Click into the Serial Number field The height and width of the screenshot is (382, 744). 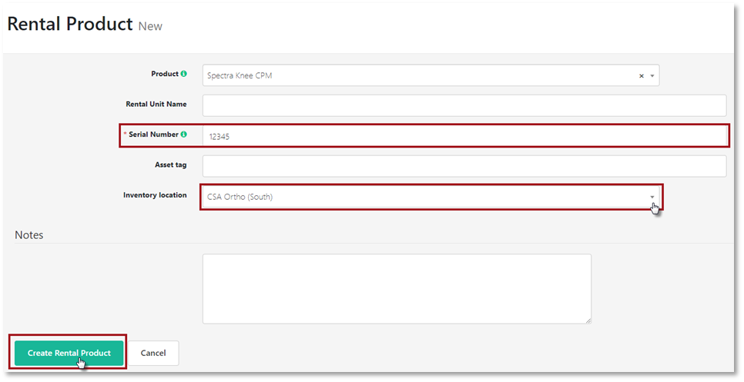tap(464, 136)
